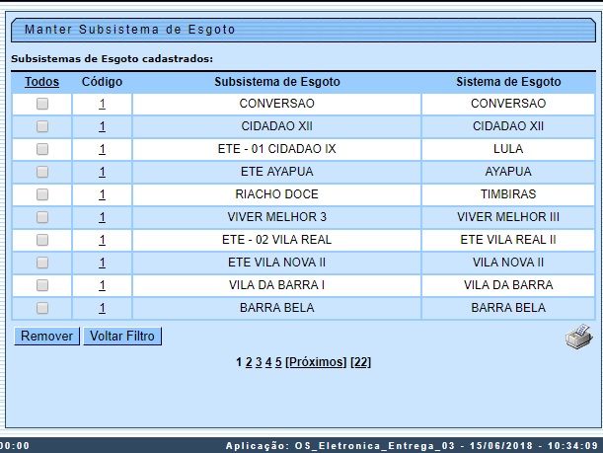Click the Todos select-all link
This screenshot has height=453, width=603.
point(42,81)
